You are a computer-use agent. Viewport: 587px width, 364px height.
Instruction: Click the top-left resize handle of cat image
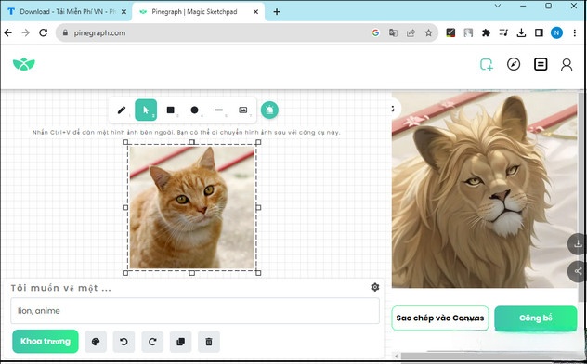pyautogui.click(x=125, y=142)
